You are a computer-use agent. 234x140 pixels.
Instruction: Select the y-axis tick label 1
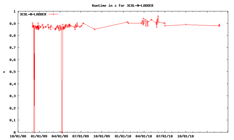click(14, 11)
